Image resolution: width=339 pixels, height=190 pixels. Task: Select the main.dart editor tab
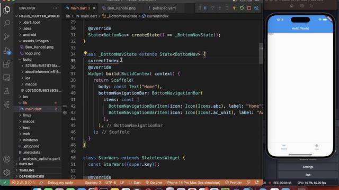tap(78, 8)
